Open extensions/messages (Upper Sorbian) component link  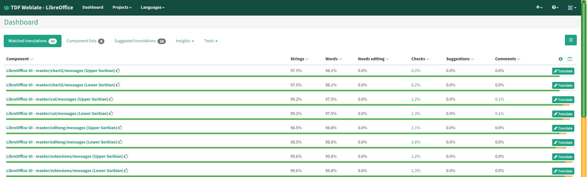pos(65,157)
